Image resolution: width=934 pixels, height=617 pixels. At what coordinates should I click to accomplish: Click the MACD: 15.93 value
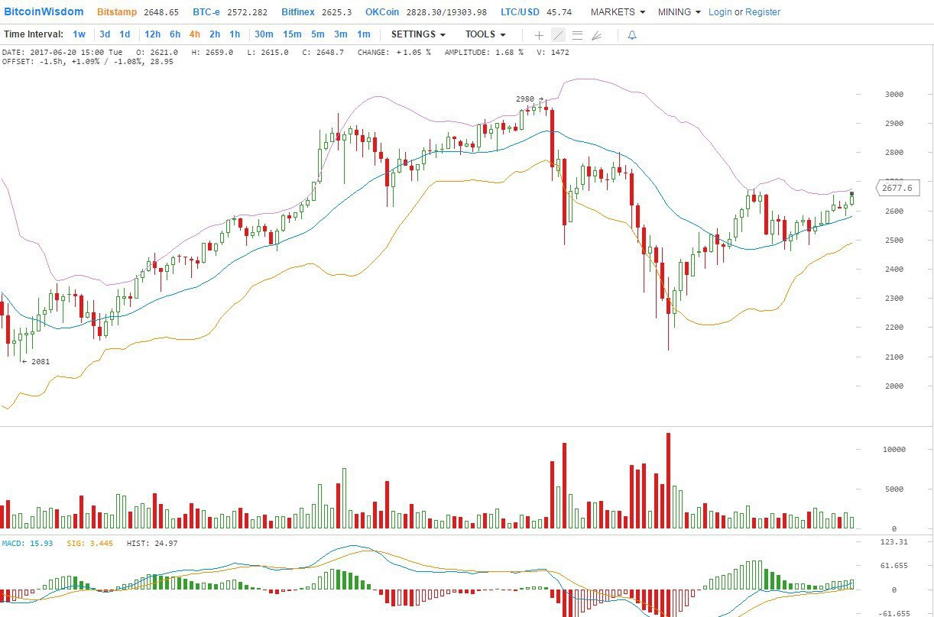(28, 544)
